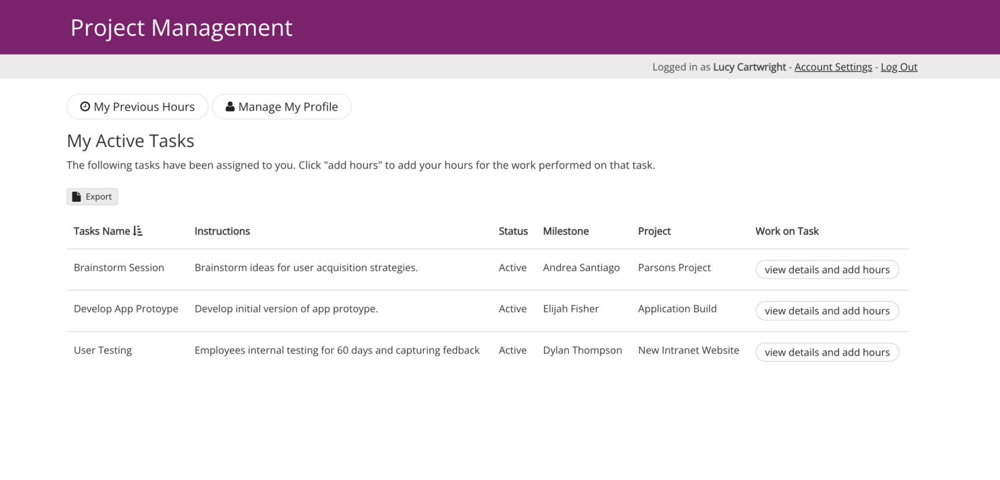
Task: Click the Status column header
Action: coord(513,230)
